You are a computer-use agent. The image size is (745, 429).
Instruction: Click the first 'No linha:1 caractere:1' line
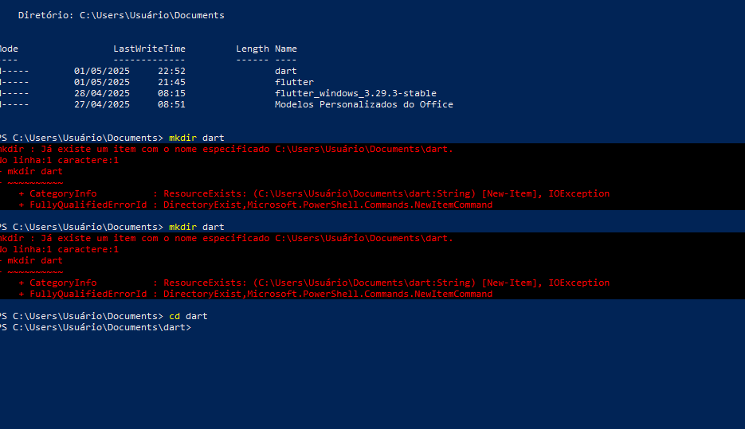(x=60, y=161)
